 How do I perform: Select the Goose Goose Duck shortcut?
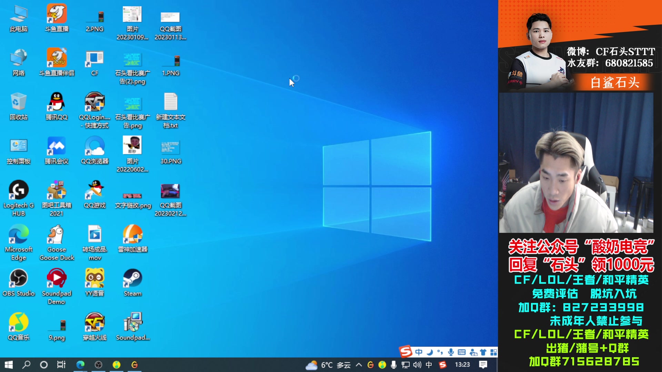(57, 243)
